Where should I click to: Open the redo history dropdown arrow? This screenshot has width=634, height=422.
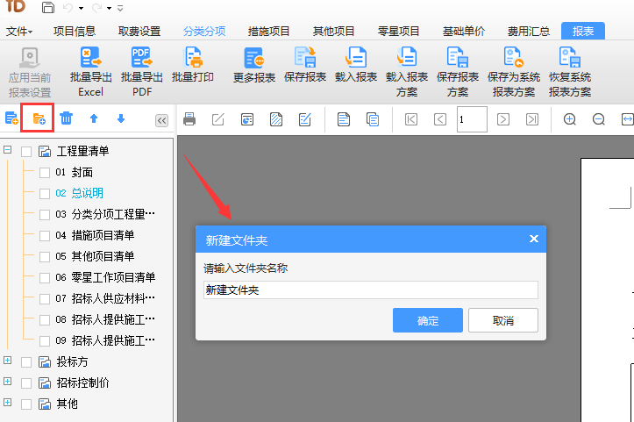click(x=109, y=8)
